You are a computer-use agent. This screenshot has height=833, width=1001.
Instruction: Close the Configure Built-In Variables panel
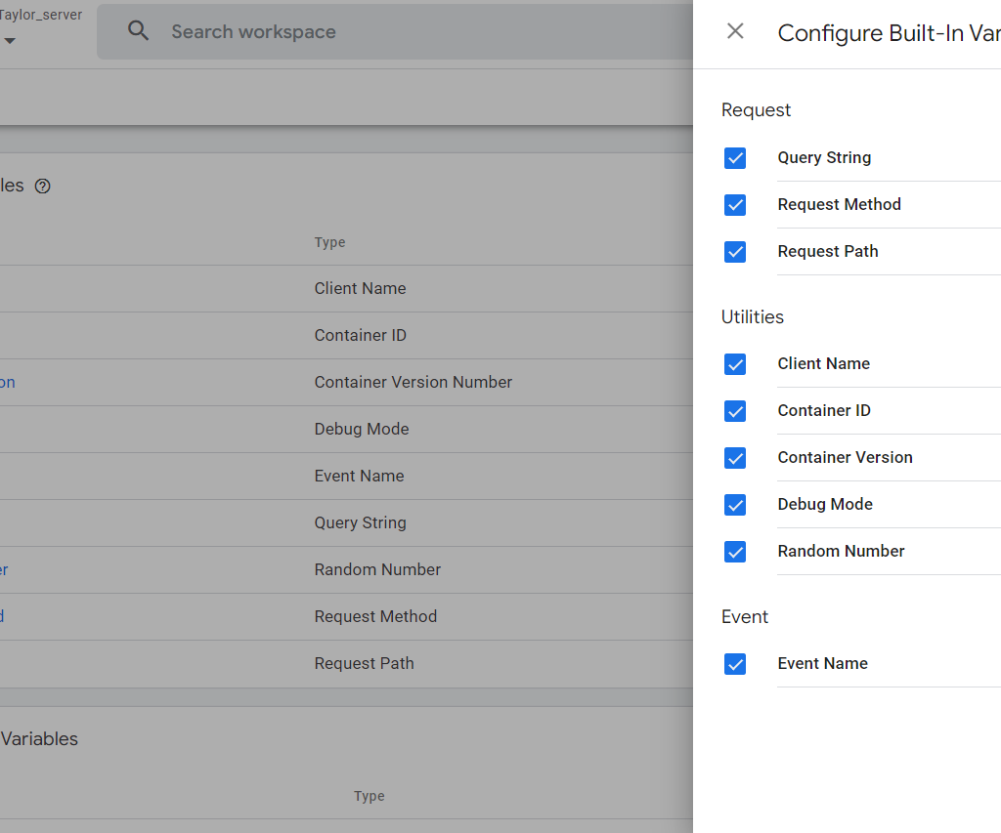pyautogui.click(x=735, y=30)
